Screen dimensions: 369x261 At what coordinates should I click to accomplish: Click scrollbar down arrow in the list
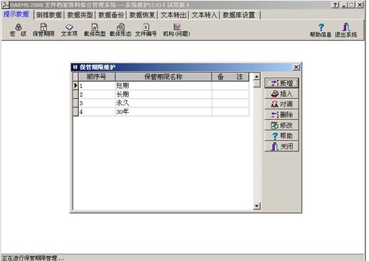[x=256, y=206]
